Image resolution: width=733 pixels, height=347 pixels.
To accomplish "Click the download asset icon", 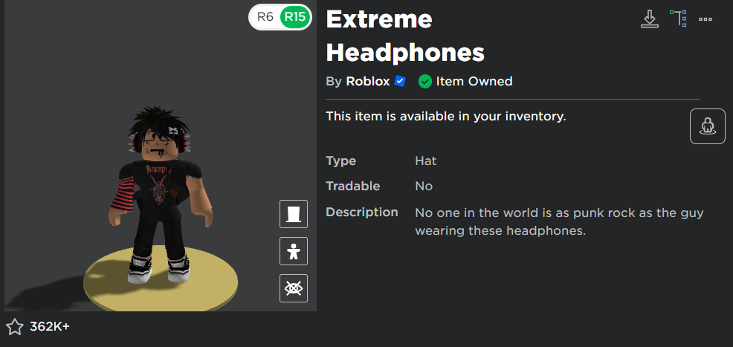I will tap(649, 19).
